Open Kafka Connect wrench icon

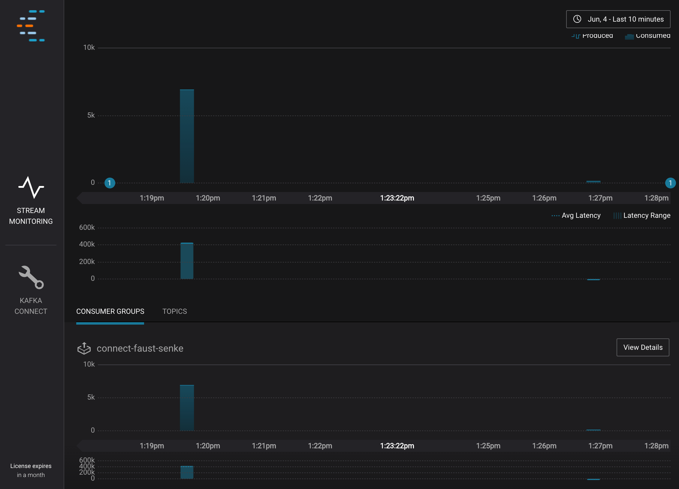(31, 277)
